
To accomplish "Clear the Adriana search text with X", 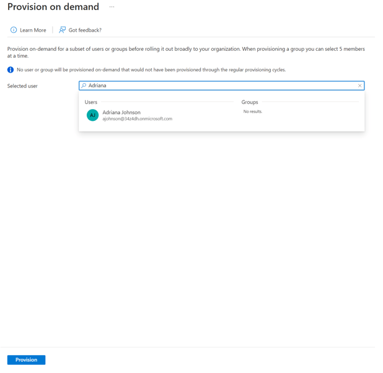I will click(x=359, y=86).
